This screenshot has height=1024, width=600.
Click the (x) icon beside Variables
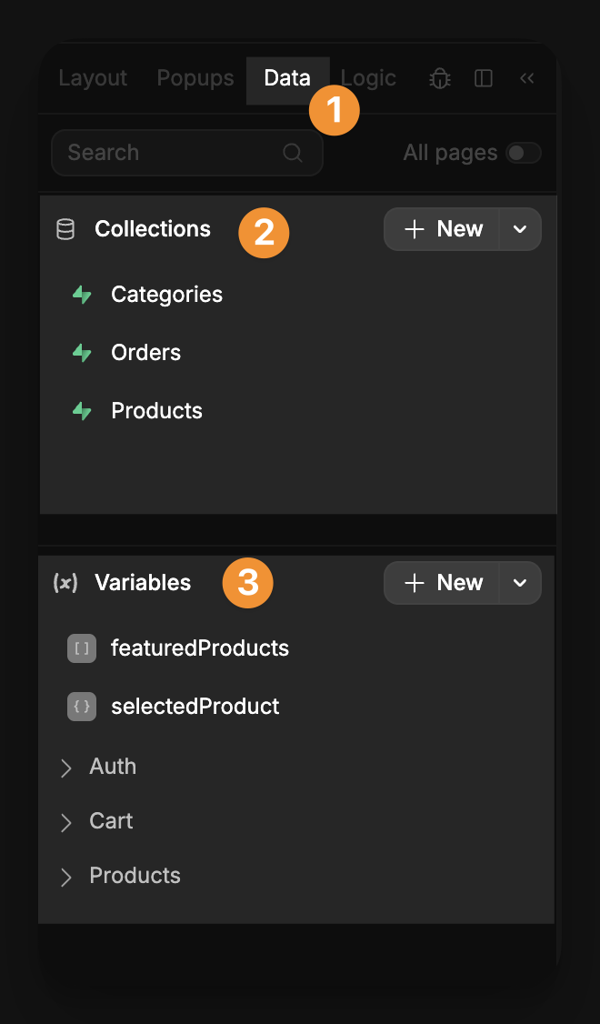pos(65,583)
